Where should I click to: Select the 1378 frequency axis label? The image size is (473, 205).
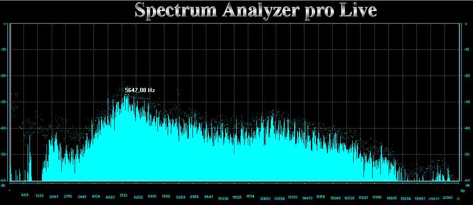[40, 196]
